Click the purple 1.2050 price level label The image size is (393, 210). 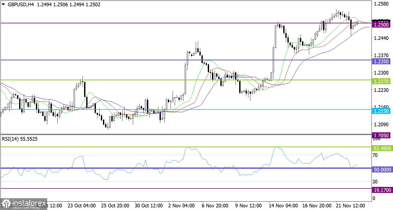(382, 135)
